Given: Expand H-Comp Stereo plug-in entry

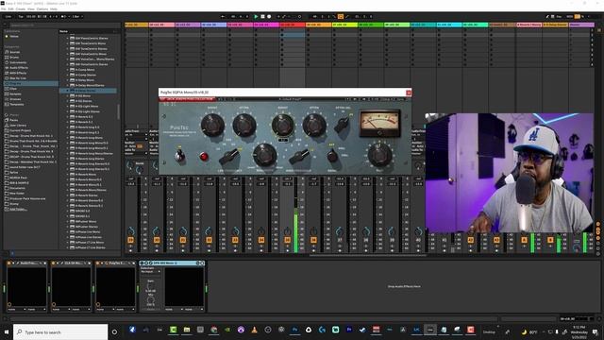Looking at the screenshot, I should 67,75.
